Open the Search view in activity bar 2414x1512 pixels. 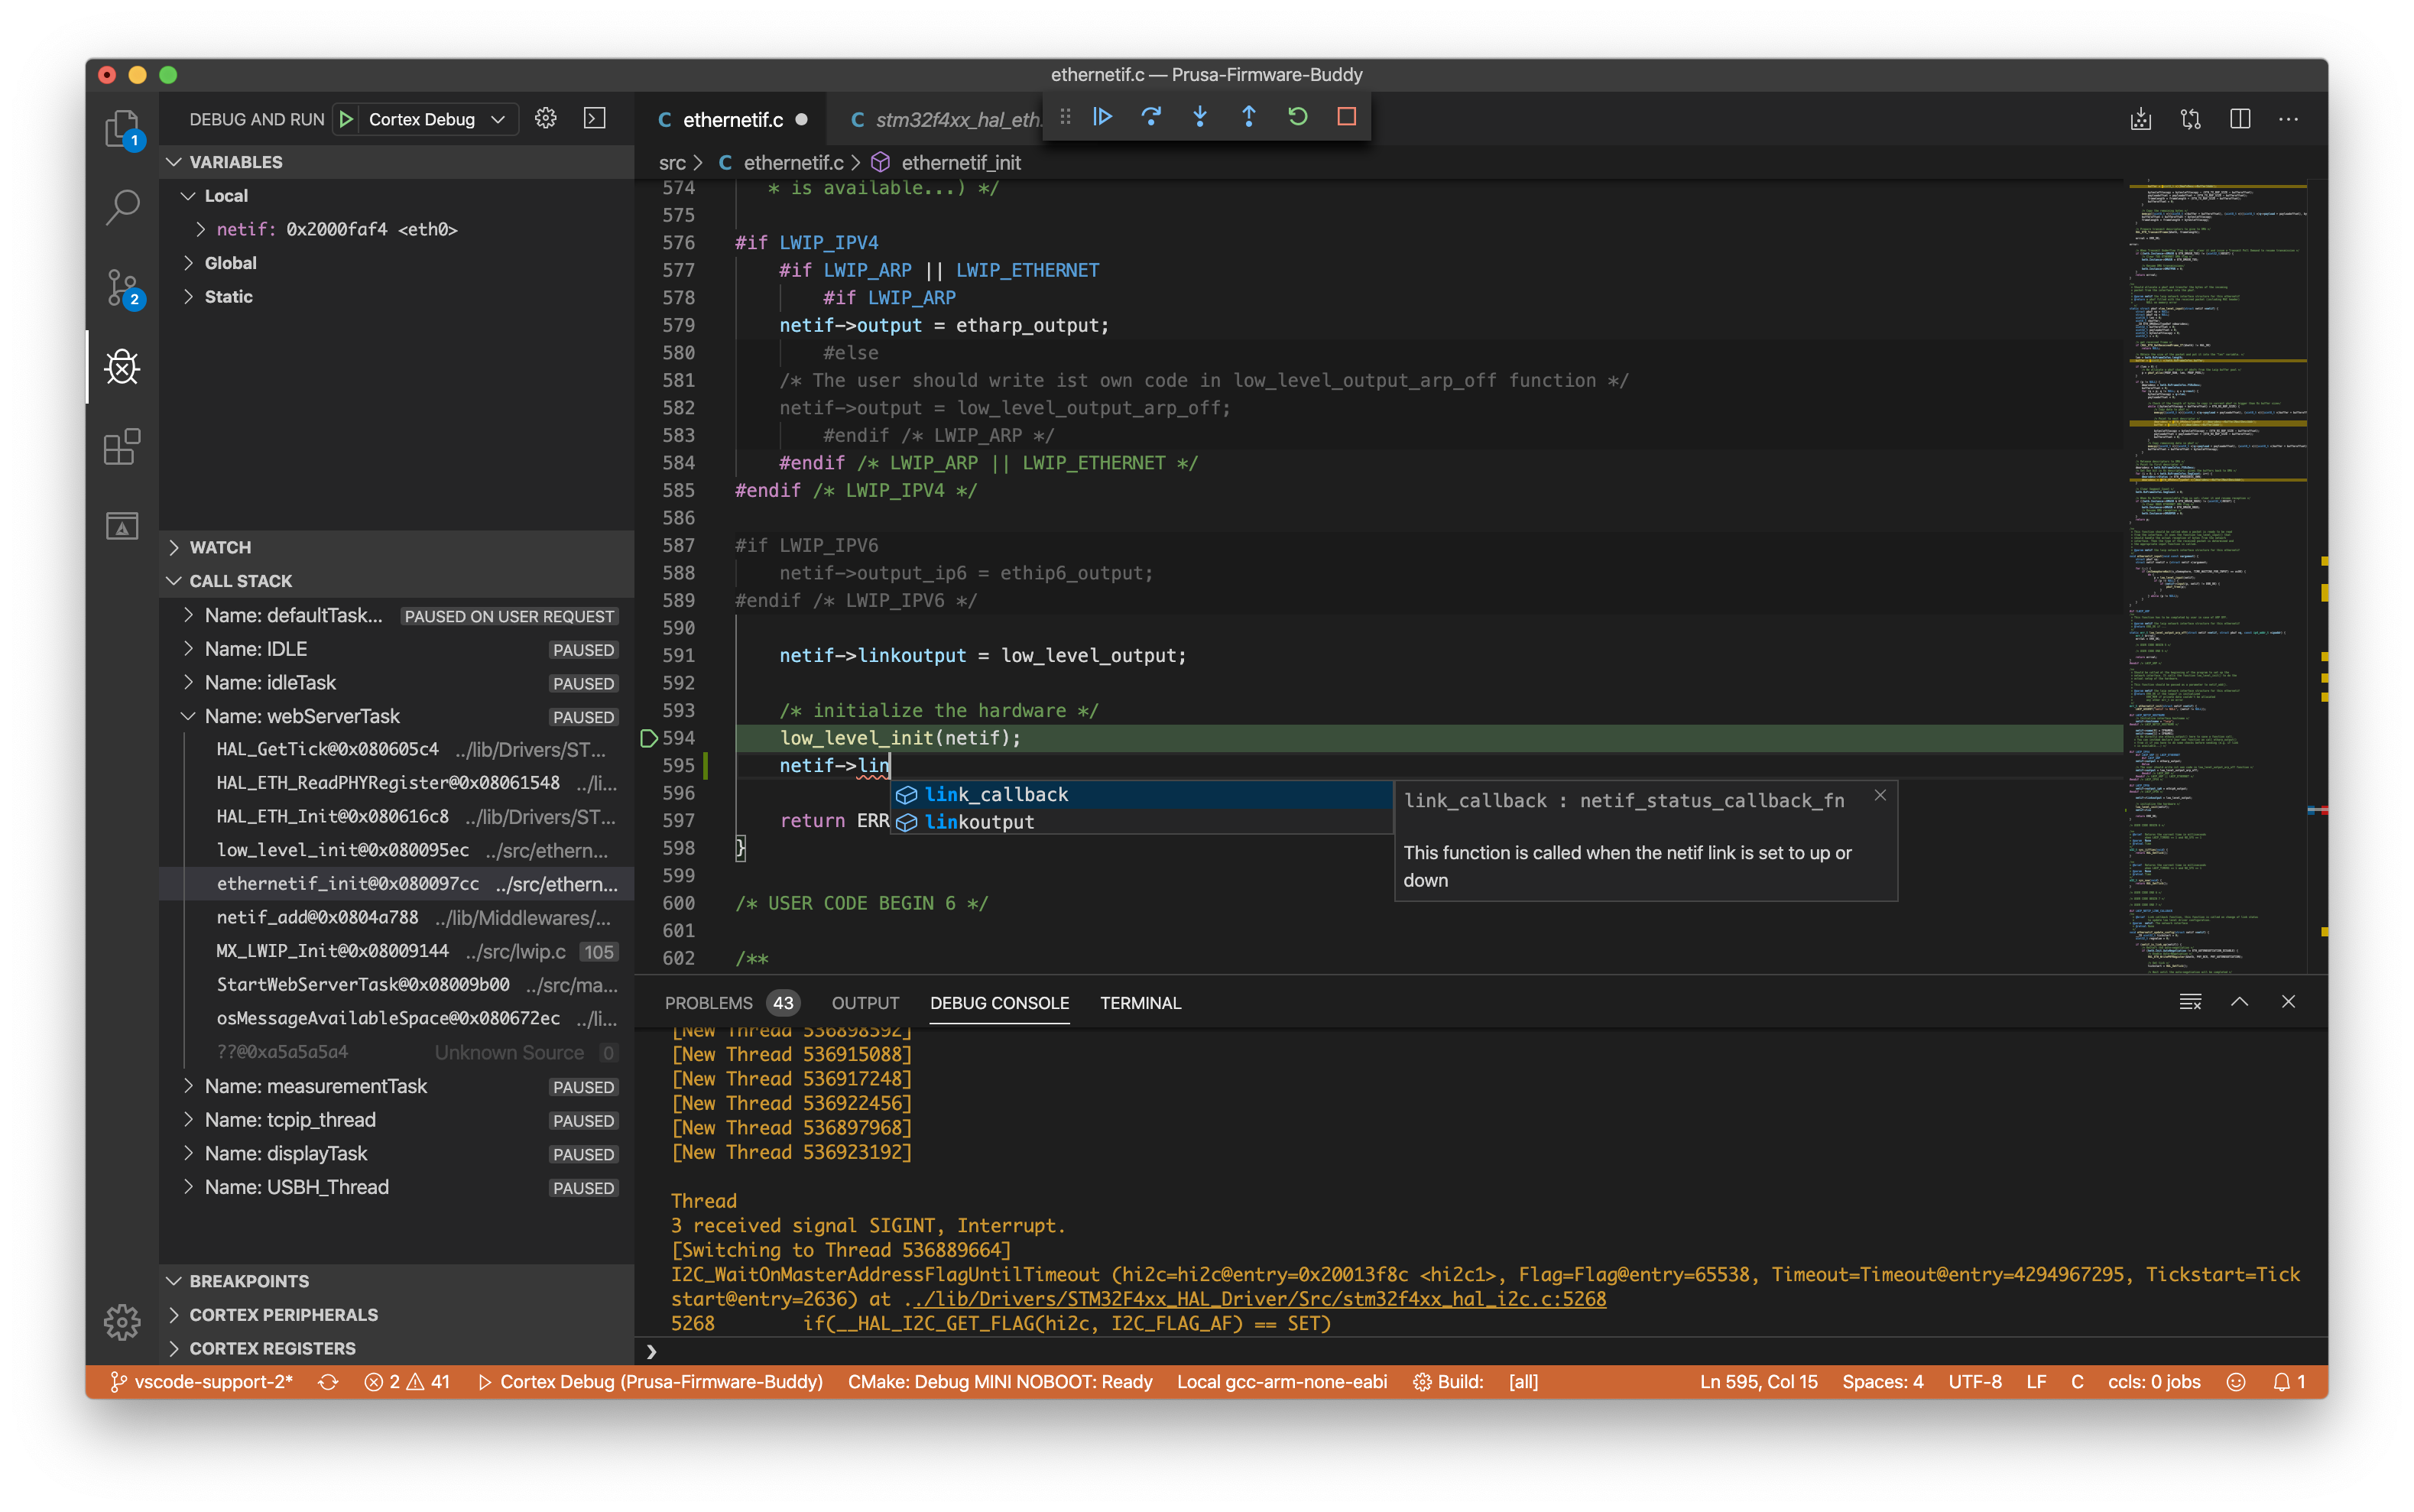point(122,208)
